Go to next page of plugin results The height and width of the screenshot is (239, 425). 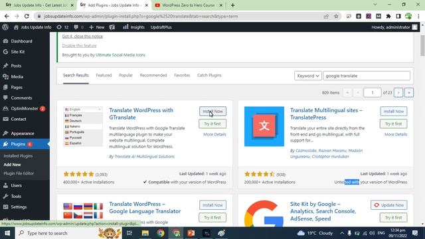pos(398,93)
